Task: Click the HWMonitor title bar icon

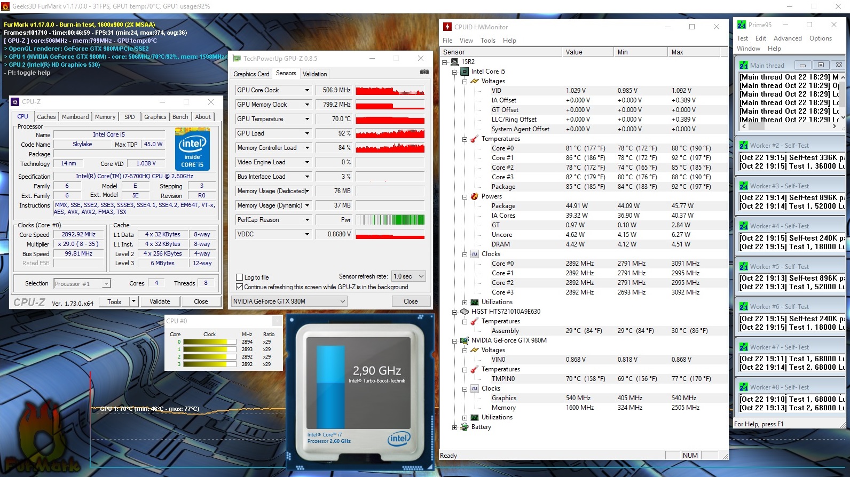Action: (447, 27)
